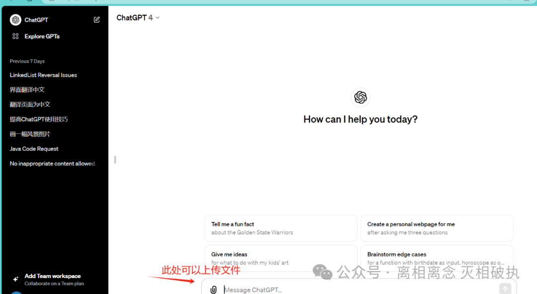
Task: Click the ChatGPT logo in sidebar
Action: [x=15, y=20]
